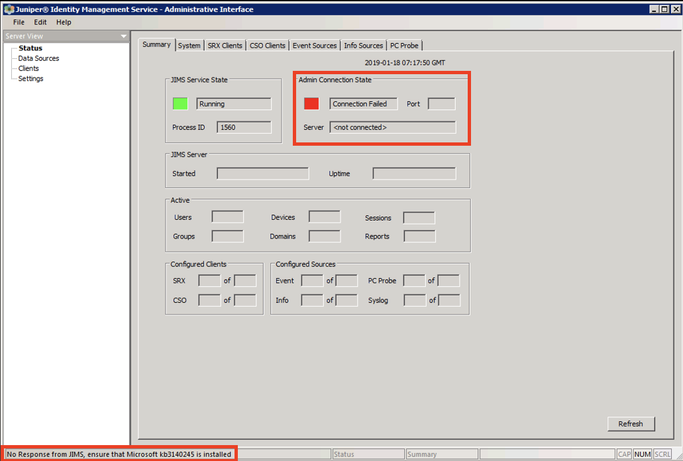Click the Active Devices field
Screen dimensions: 683x461
(325, 217)
